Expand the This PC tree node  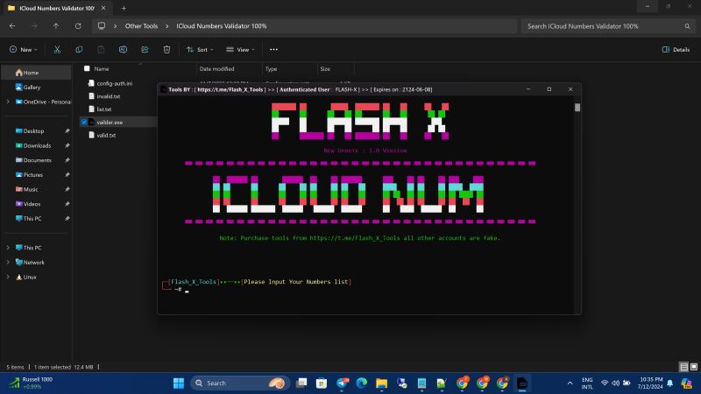point(8,248)
